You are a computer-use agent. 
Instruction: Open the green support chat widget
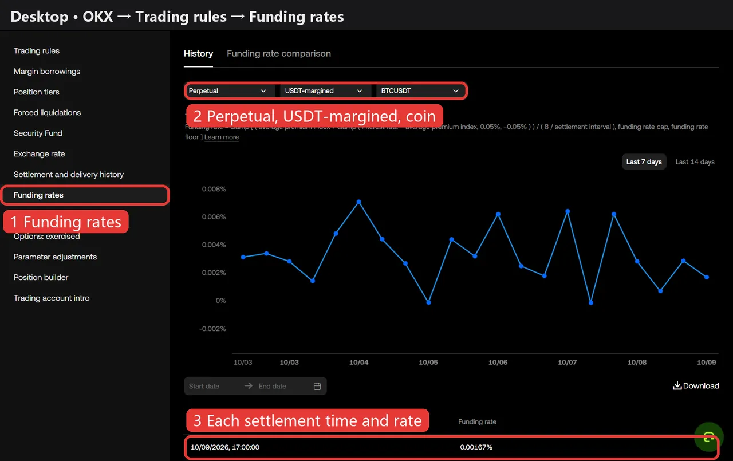[x=708, y=438]
